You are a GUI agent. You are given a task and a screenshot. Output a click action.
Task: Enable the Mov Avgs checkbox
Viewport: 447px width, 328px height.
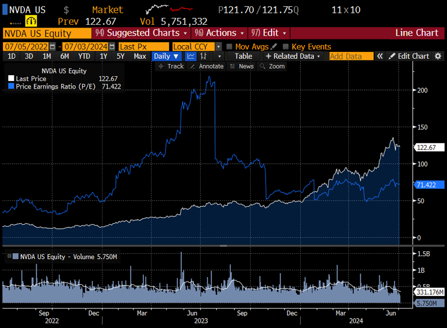pos(229,47)
